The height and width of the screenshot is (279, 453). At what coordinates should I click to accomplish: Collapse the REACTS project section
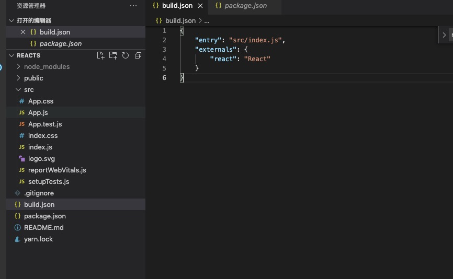coord(12,55)
